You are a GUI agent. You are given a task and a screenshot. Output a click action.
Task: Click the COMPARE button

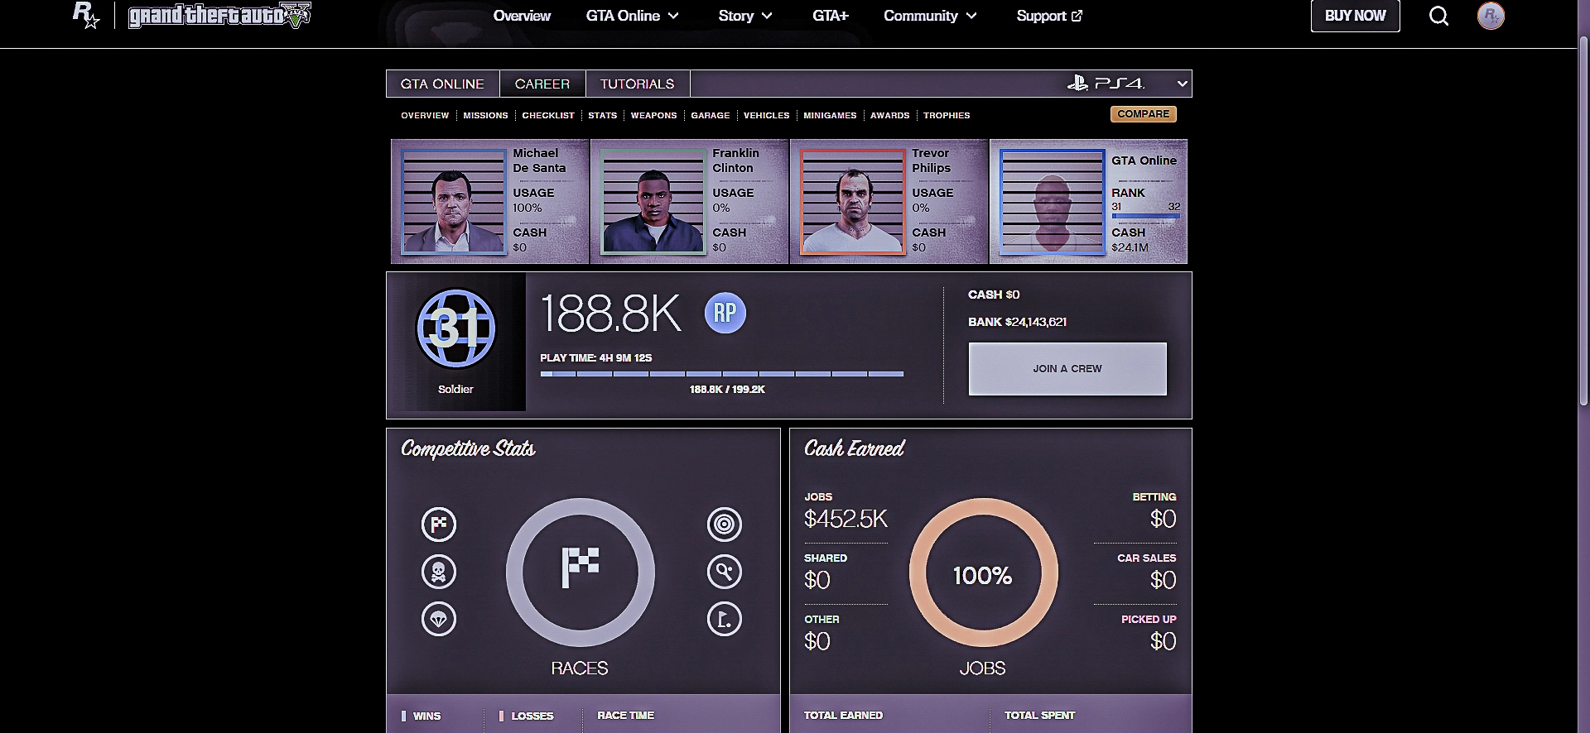1143,114
